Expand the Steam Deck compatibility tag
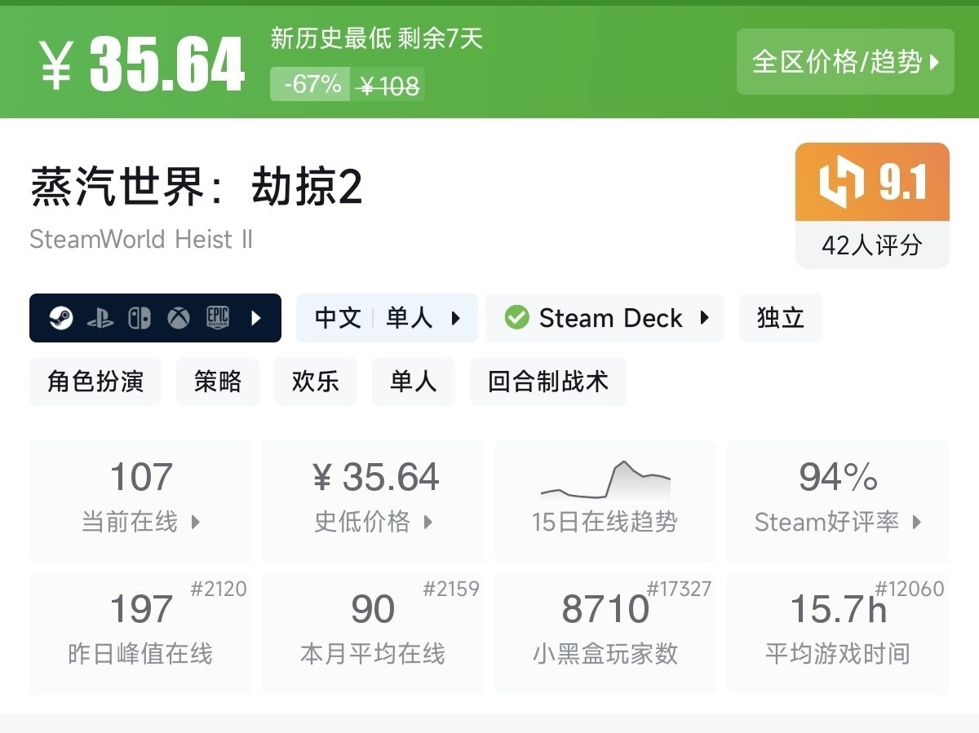Screen dimensions: 979x733 [605, 318]
